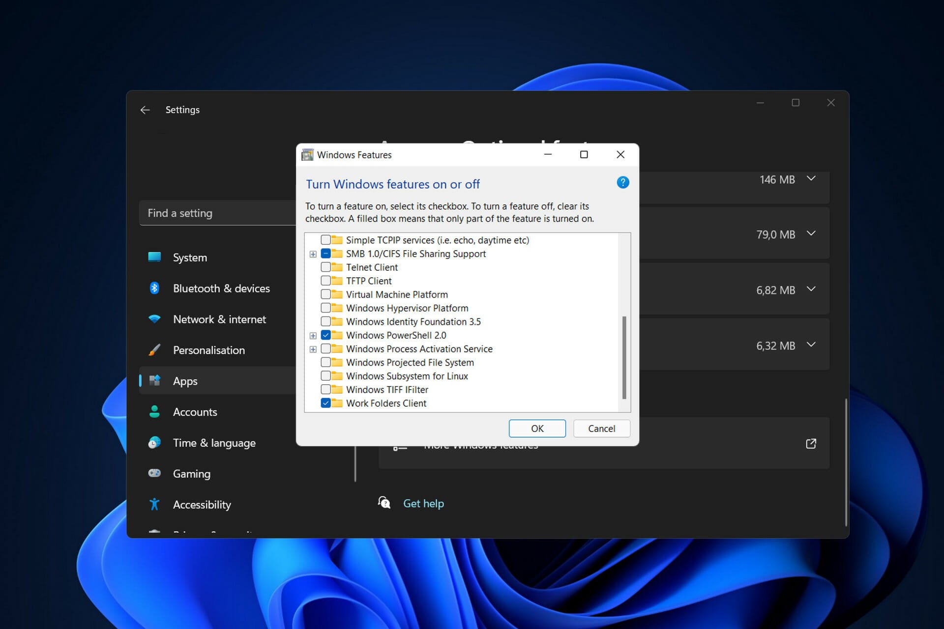Enable Simple TCPIP services checkbox
Viewport: 944px width, 629px height.
[325, 240]
